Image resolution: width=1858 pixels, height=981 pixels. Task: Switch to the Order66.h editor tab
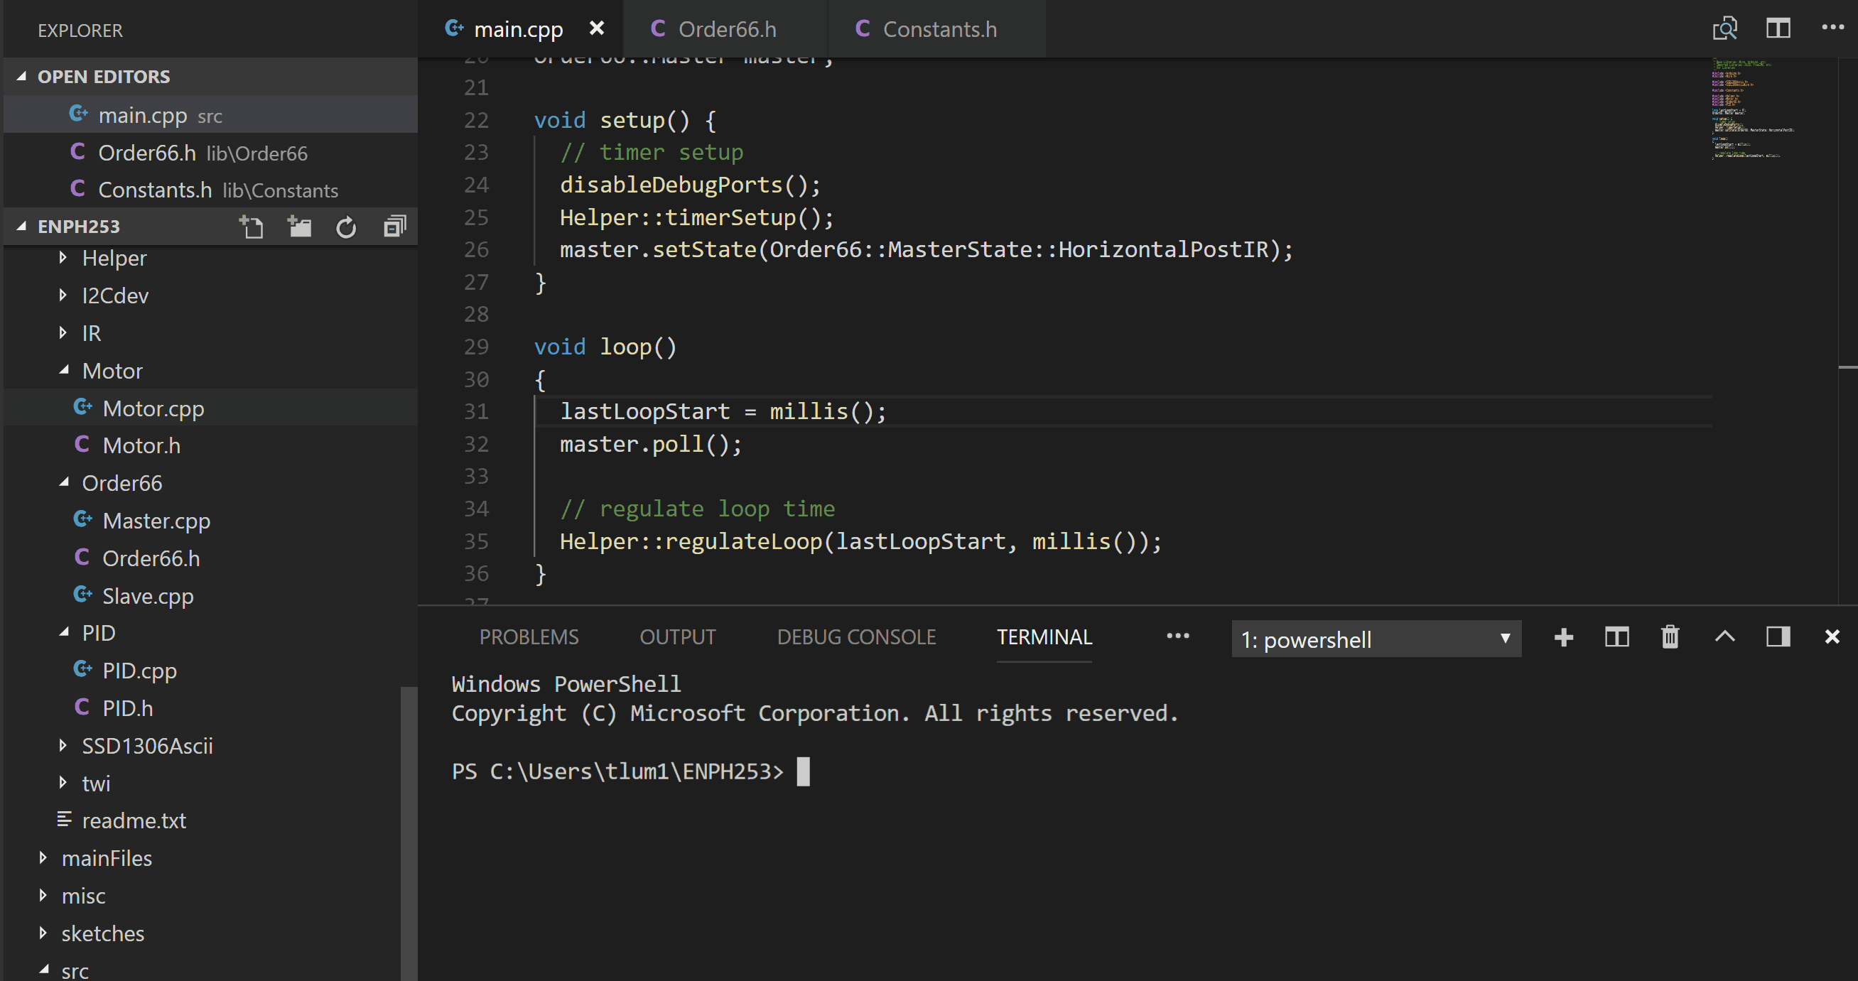[x=725, y=29]
